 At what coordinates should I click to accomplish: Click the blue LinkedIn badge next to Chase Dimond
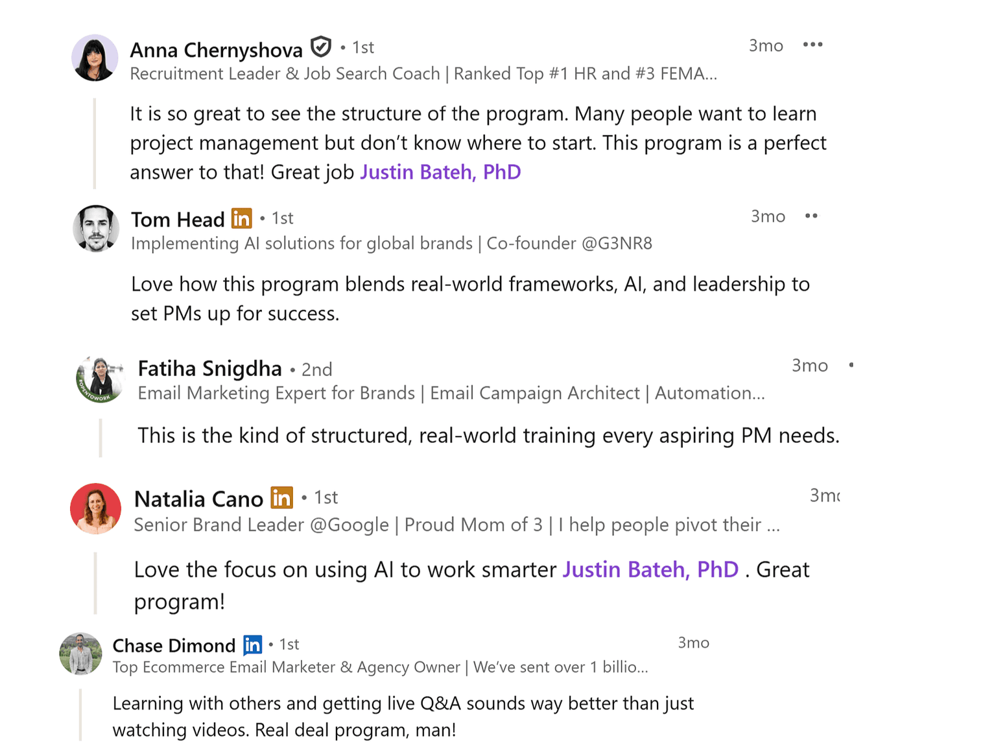tap(252, 645)
